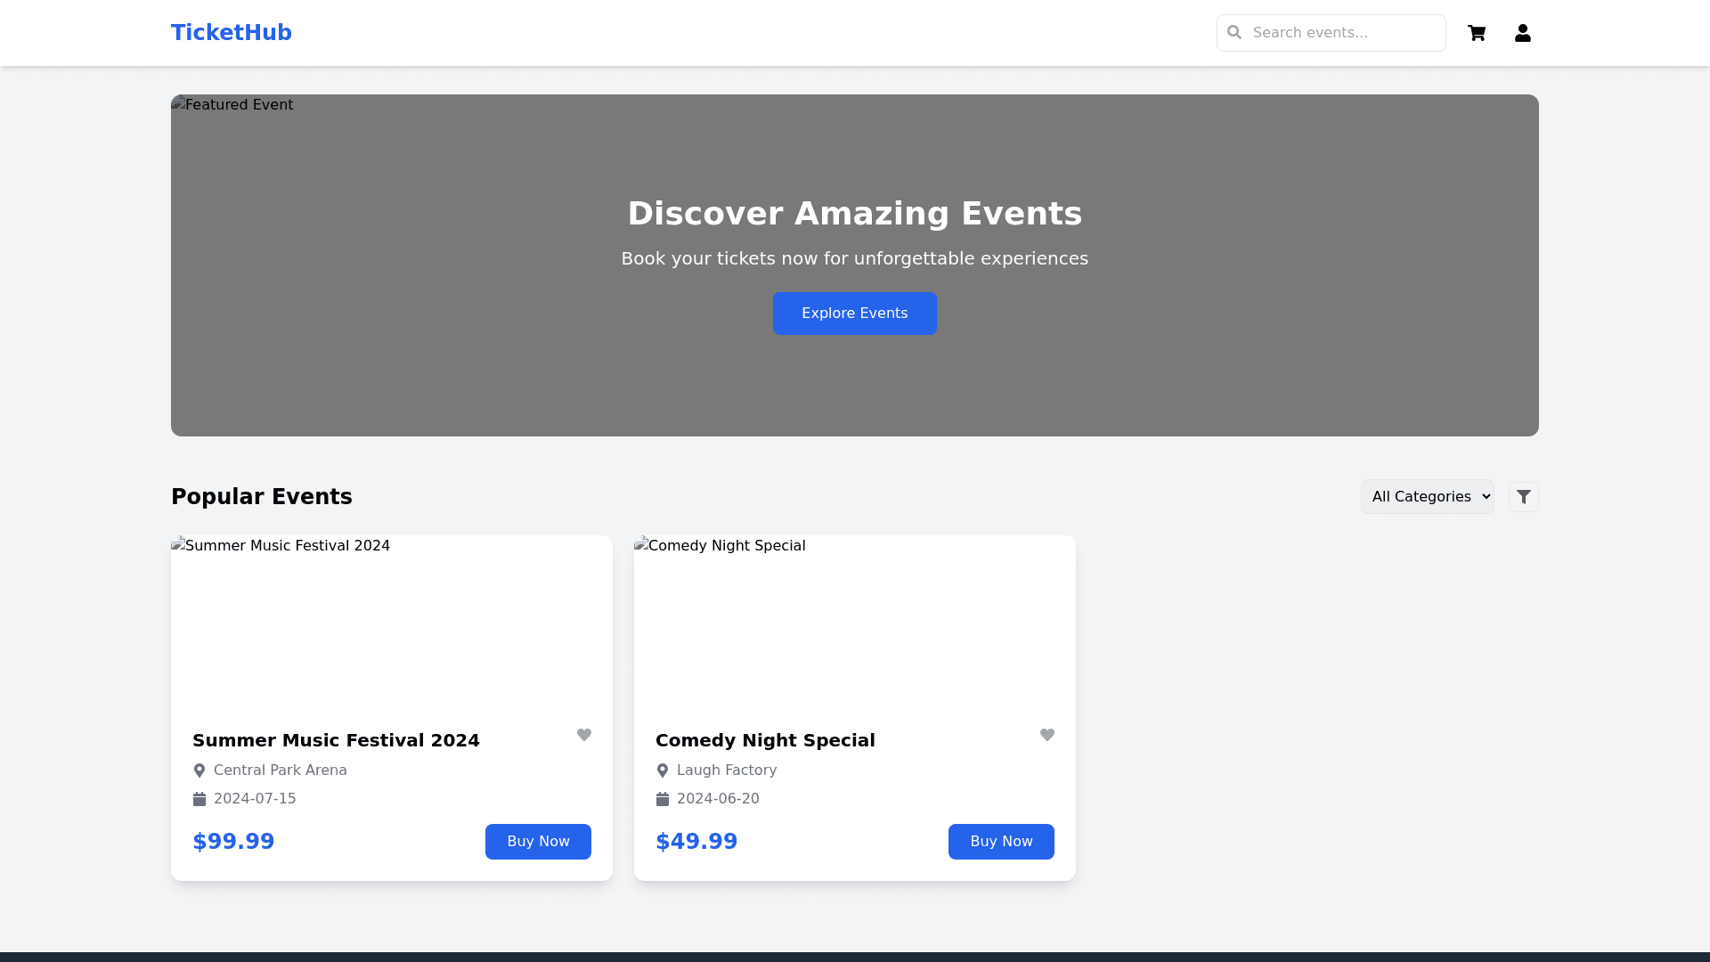
Task: Expand the All Categories dropdown
Action: [x=1427, y=497]
